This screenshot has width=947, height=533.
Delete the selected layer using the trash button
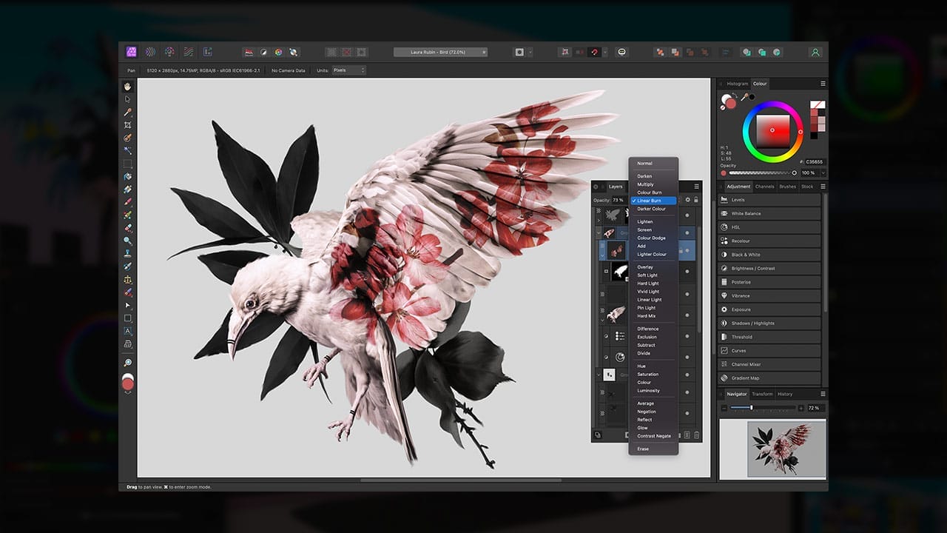(697, 435)
